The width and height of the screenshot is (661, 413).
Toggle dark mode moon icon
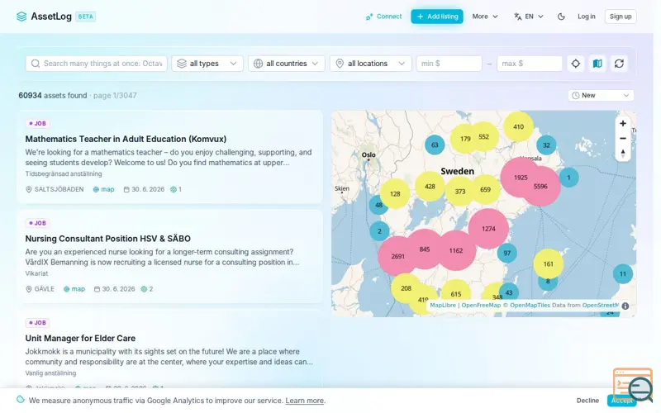(561, 17)
